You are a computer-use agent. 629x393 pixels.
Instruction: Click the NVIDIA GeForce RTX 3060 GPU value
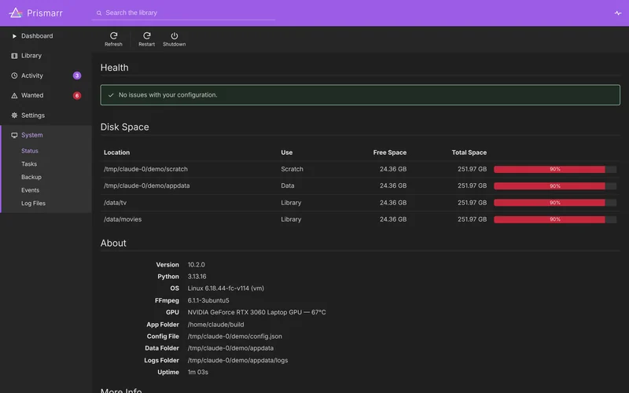(257, 312)
